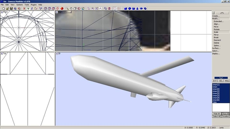
Task: Create a blue cube primitive
Action: pyautogui.click(x=125, y=9)
